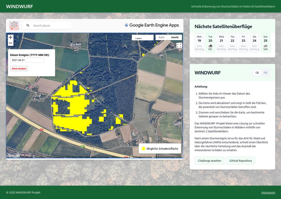Select Wed 21 overflight card
The image size is (281, 199).
pos(221,43)
